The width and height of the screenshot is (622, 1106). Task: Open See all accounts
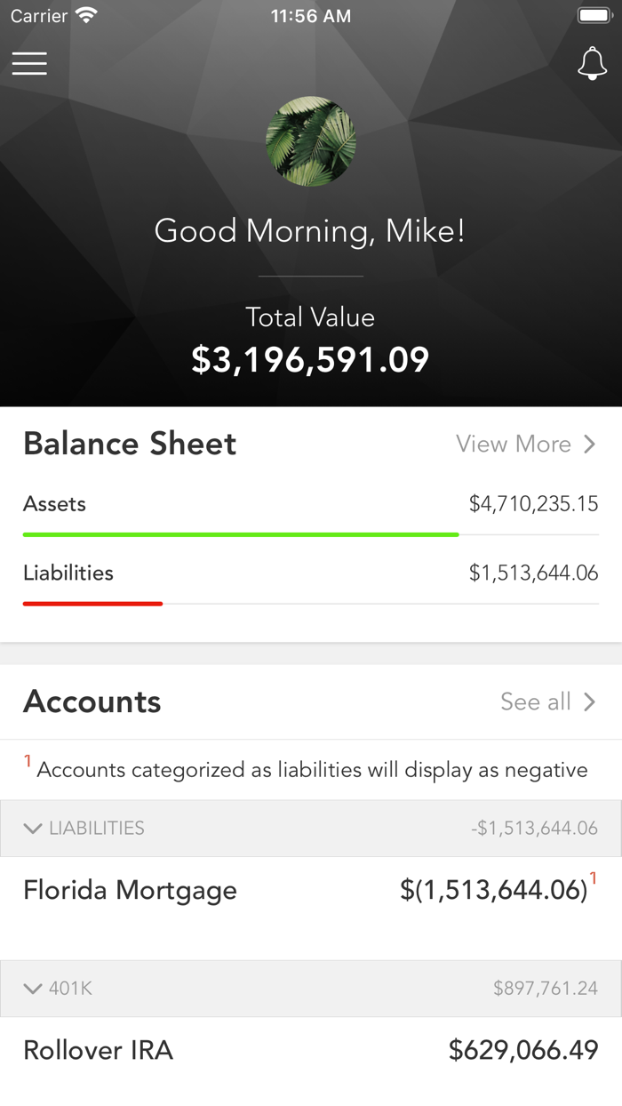coord(535,701)
